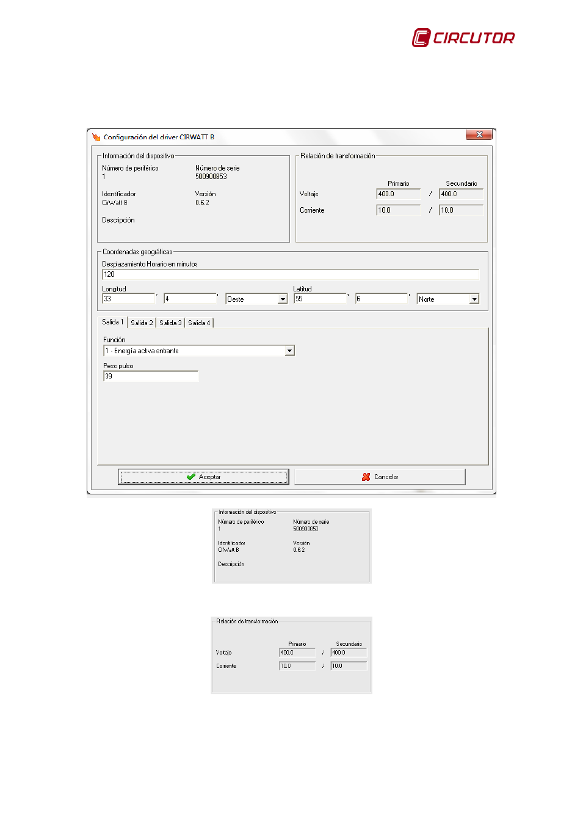Click Voltaje Primario field in the main dialog
The image size is (583, 825).
click(399, 194)
